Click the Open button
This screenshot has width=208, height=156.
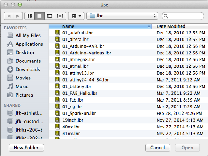(x=187, y=148)
